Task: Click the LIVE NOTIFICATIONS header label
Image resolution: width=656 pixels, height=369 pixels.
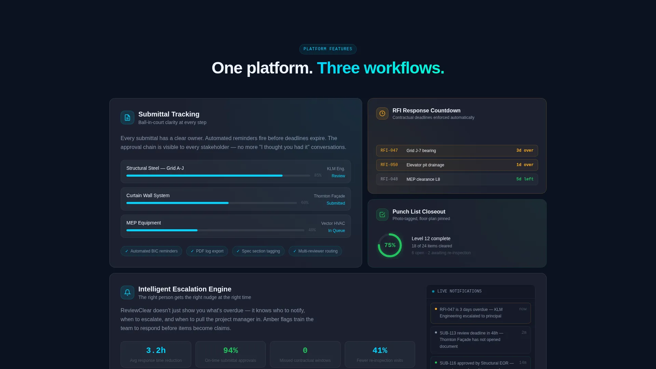Action: [x=460, y=291]
